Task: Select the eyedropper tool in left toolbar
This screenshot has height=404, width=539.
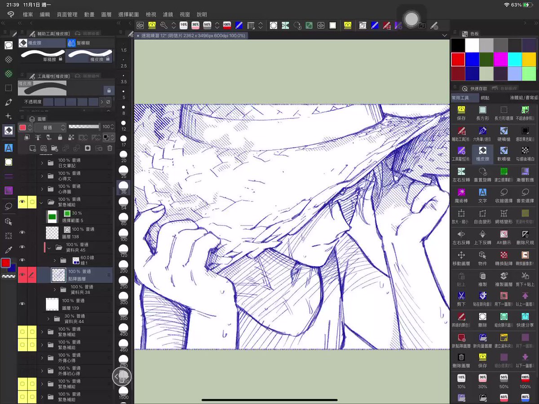Action: point(8,250)
